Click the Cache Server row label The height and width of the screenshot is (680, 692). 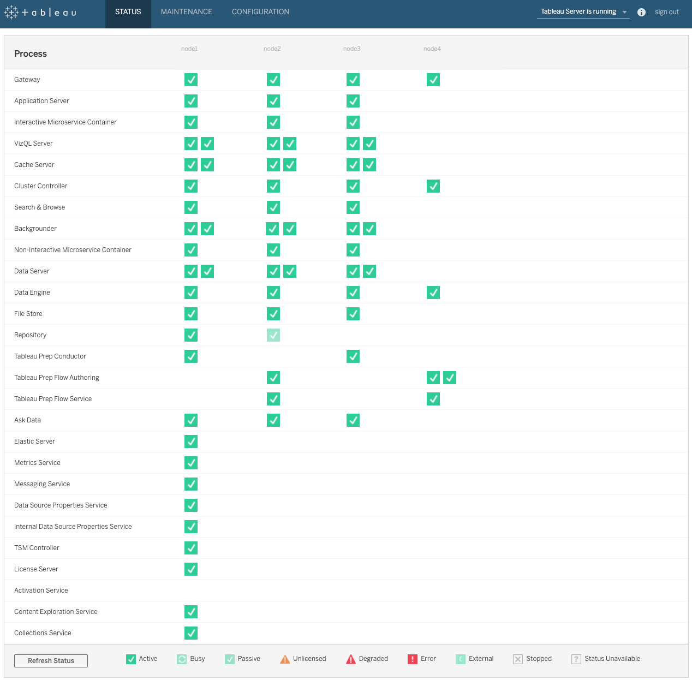pyautogui.click(x=34, y=165)
